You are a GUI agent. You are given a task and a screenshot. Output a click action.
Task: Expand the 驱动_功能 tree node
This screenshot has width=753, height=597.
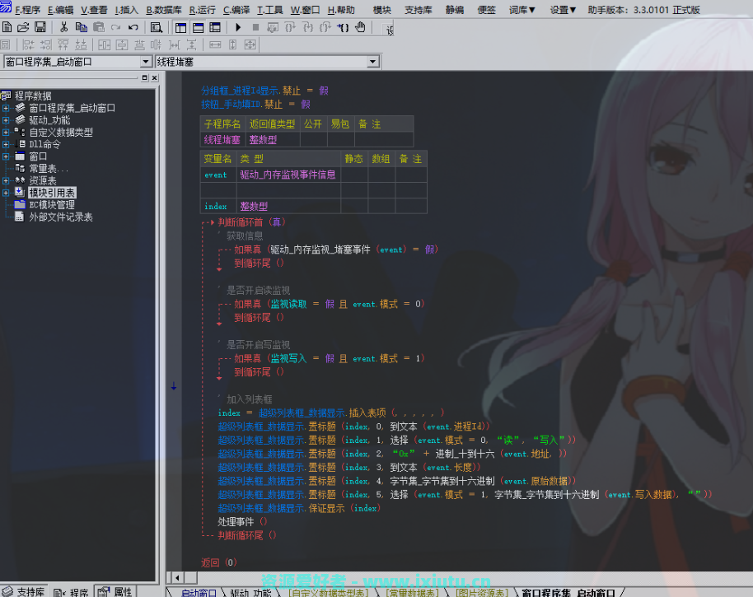(x=7, y=120)
